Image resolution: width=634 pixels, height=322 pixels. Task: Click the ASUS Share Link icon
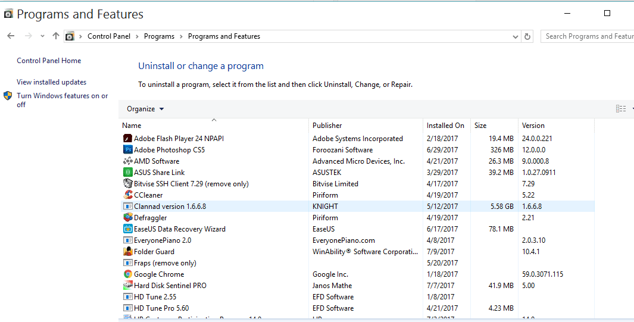pos(128,172)
